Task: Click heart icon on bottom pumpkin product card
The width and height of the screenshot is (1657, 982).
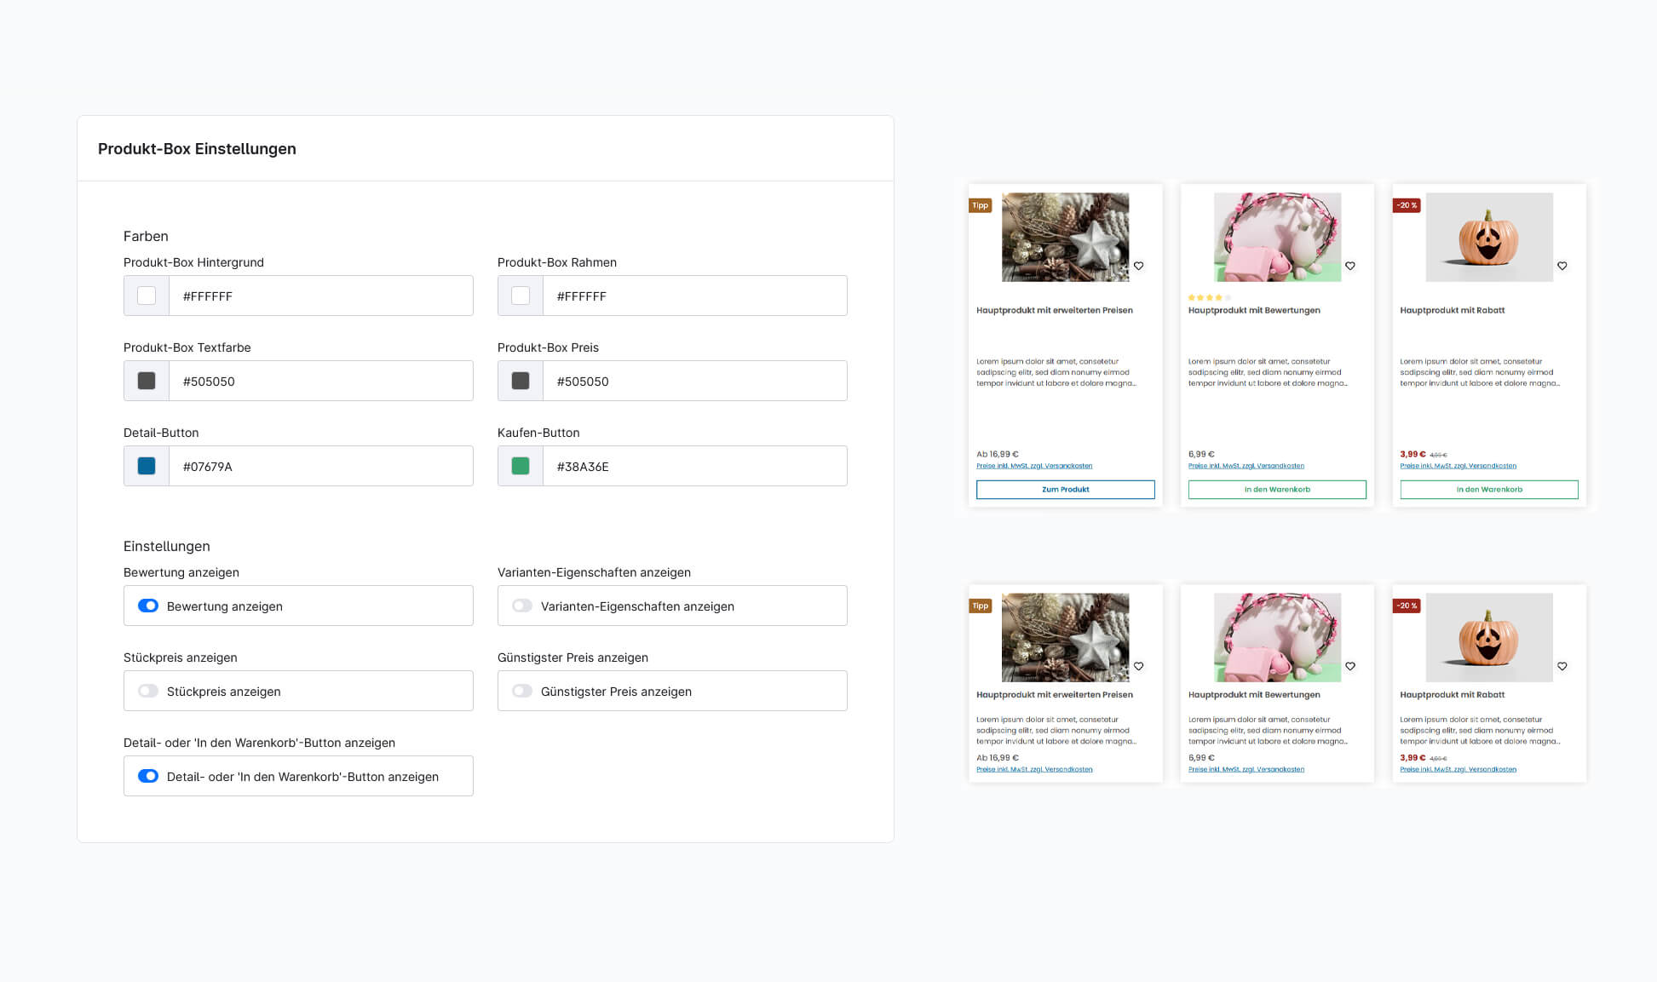Action: (x=1562, y=666)
